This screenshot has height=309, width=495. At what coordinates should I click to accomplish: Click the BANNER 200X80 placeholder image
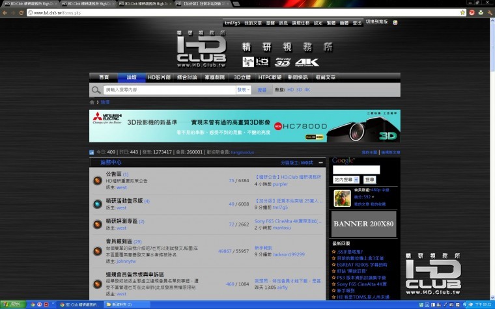pyautogui.click(x=363, y=224)
